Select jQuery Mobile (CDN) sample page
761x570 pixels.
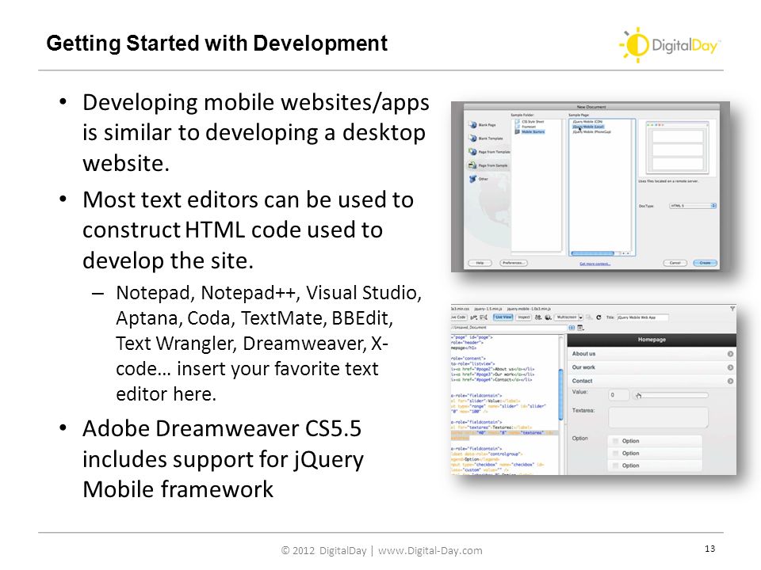point(587,122)
